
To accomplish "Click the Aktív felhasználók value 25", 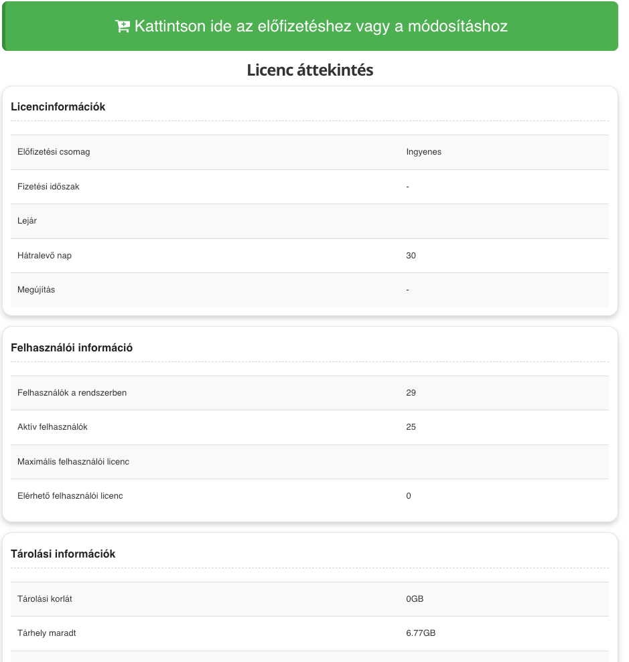I will click(411, 427).
